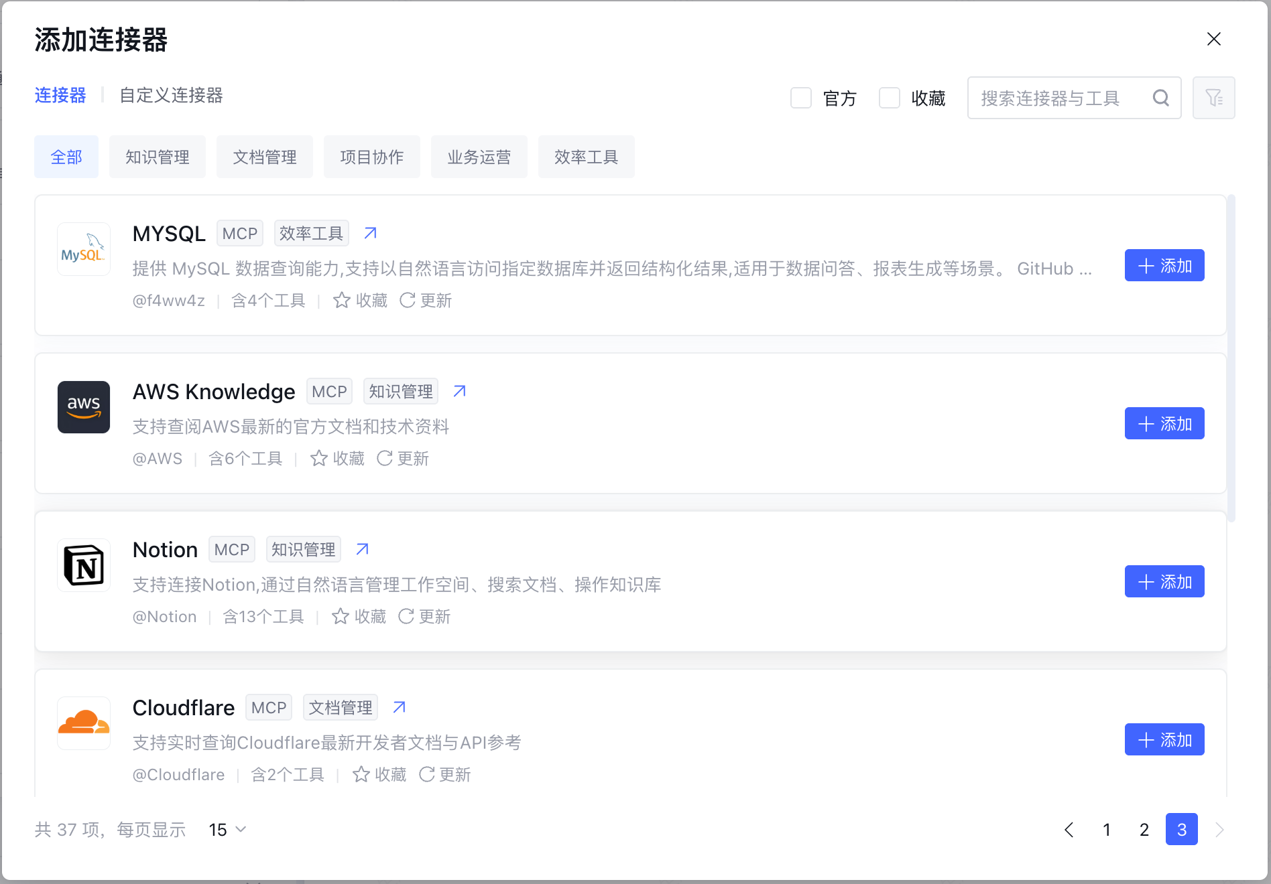Add the MYSQL connector
This screenshot has width=1271, height=884.
(1164, 265)
